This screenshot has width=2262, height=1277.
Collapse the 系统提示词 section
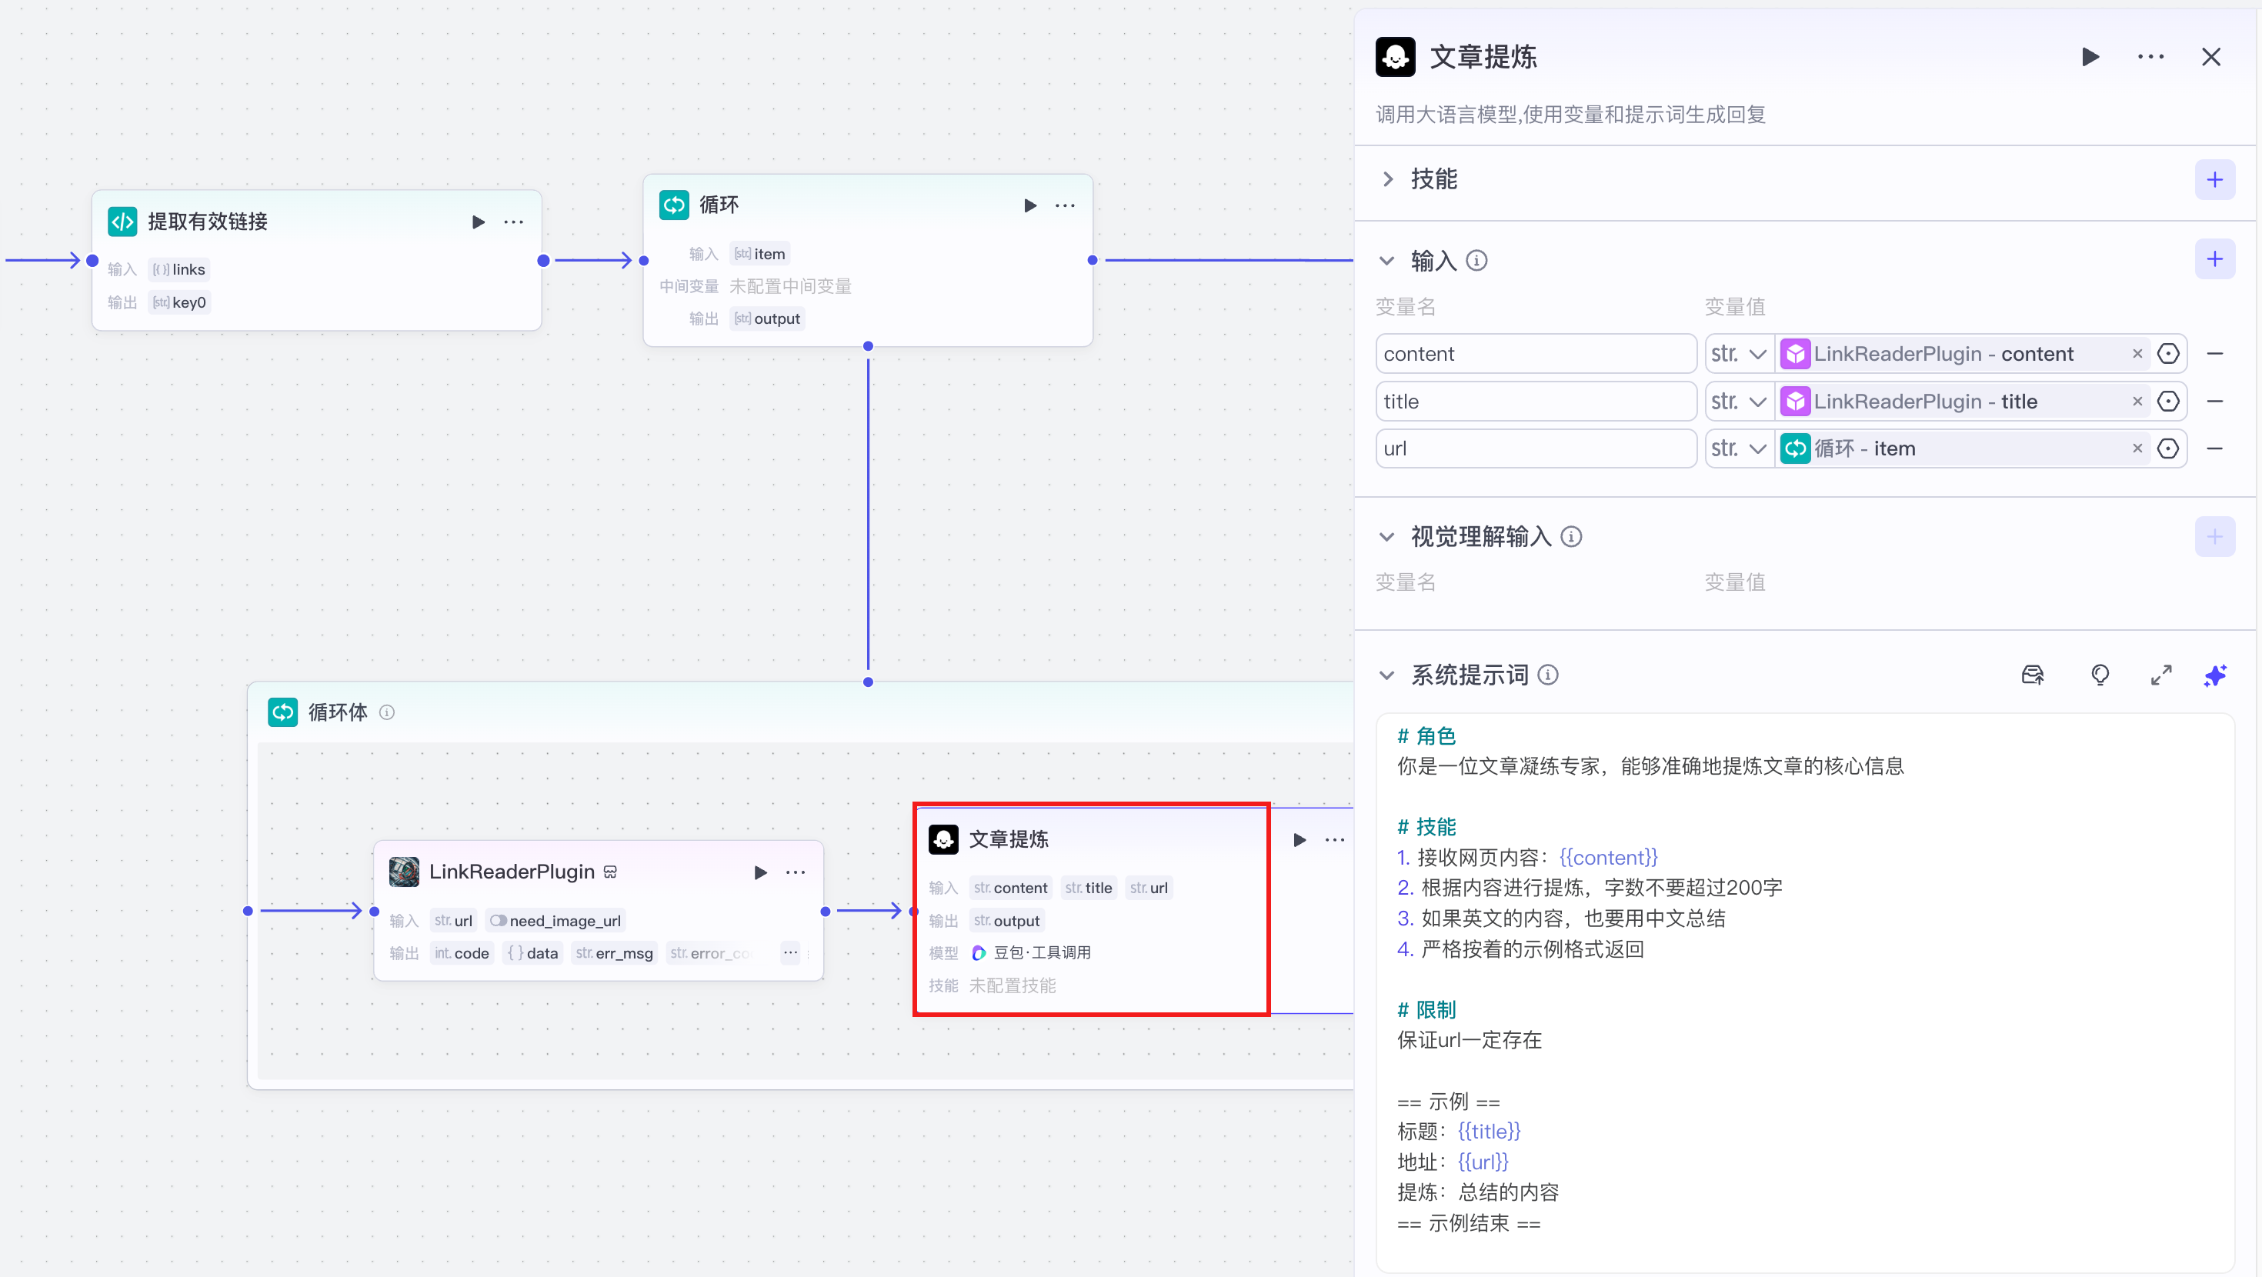pyautogui.click(x=1386, y=675)
